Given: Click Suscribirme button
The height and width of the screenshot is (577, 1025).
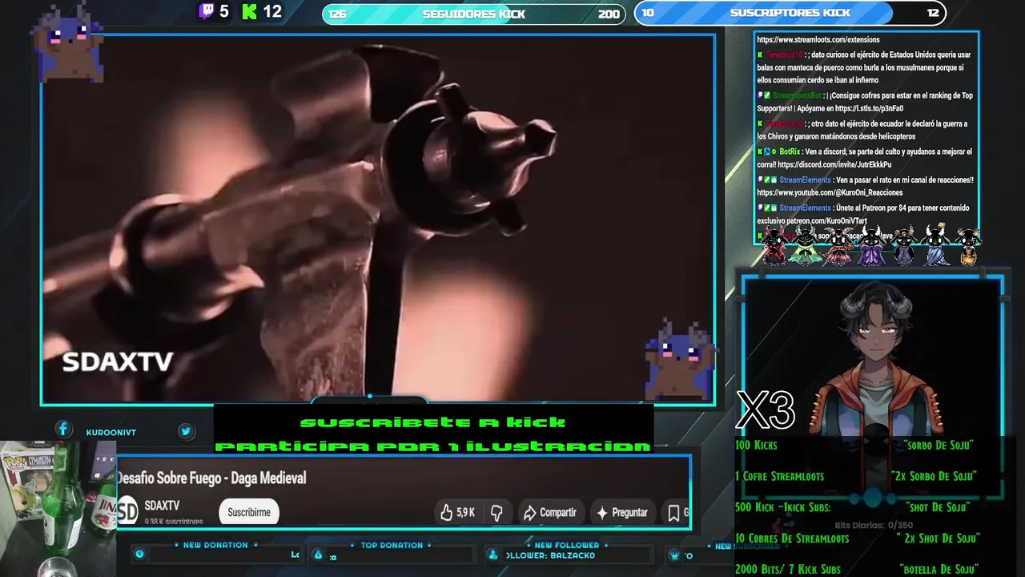Looking at the screenshot, I should [x=249, y=512].
